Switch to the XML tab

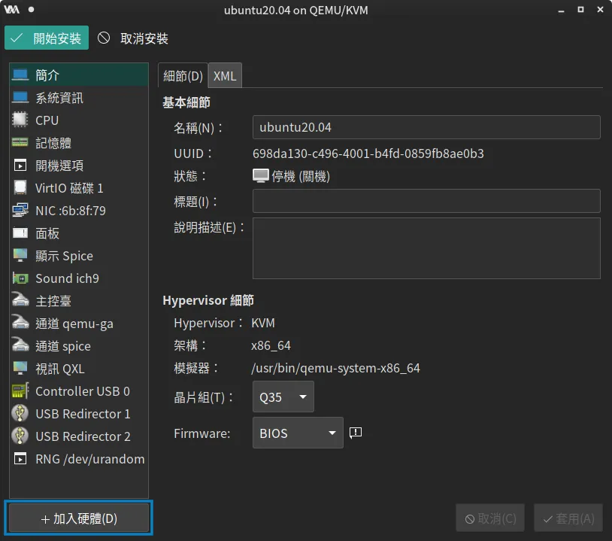pos(225,76)
